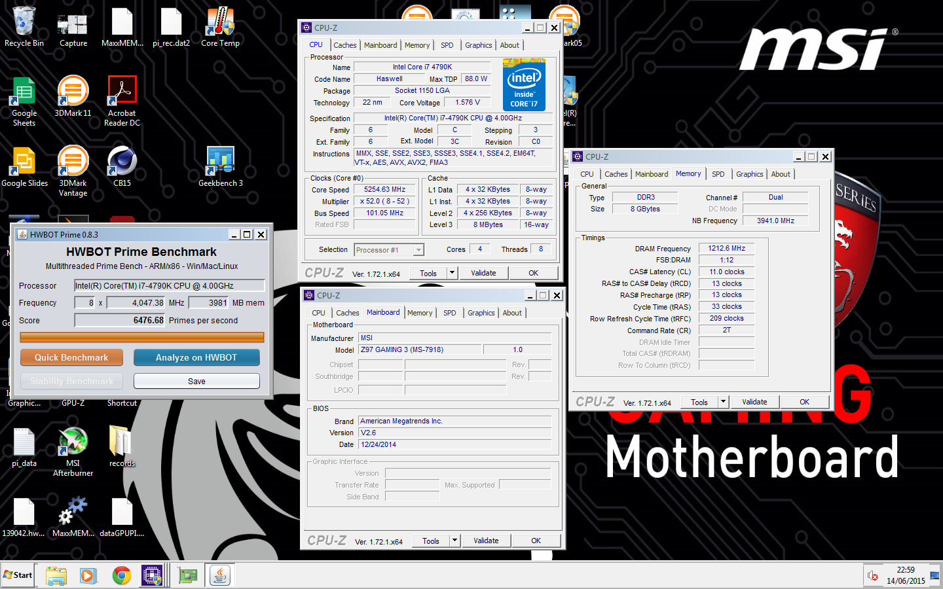Switch to CPU-Z taskbar icon
This screenshot has width=943, height=589.
tap(152, 576)
